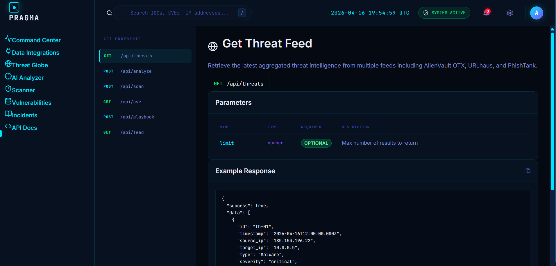The height and width of the screenshot is (266, 556).
Task: Click the SYSTEM ACTIVE status badge
Action: click(444, 13)
